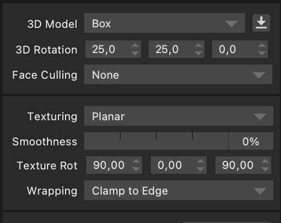Decrease second Texture Rot value with down arrow

point(201,169)
